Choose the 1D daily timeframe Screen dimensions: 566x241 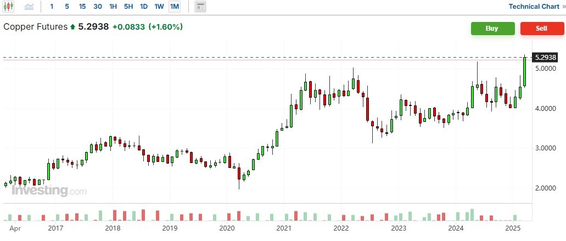point(143,7)
